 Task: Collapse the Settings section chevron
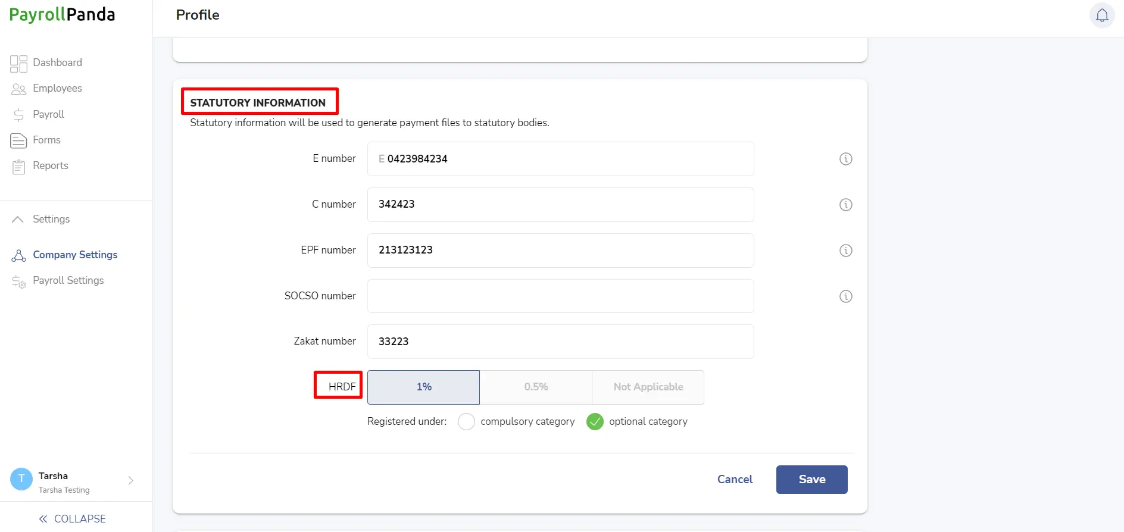(x=18, y=219)
